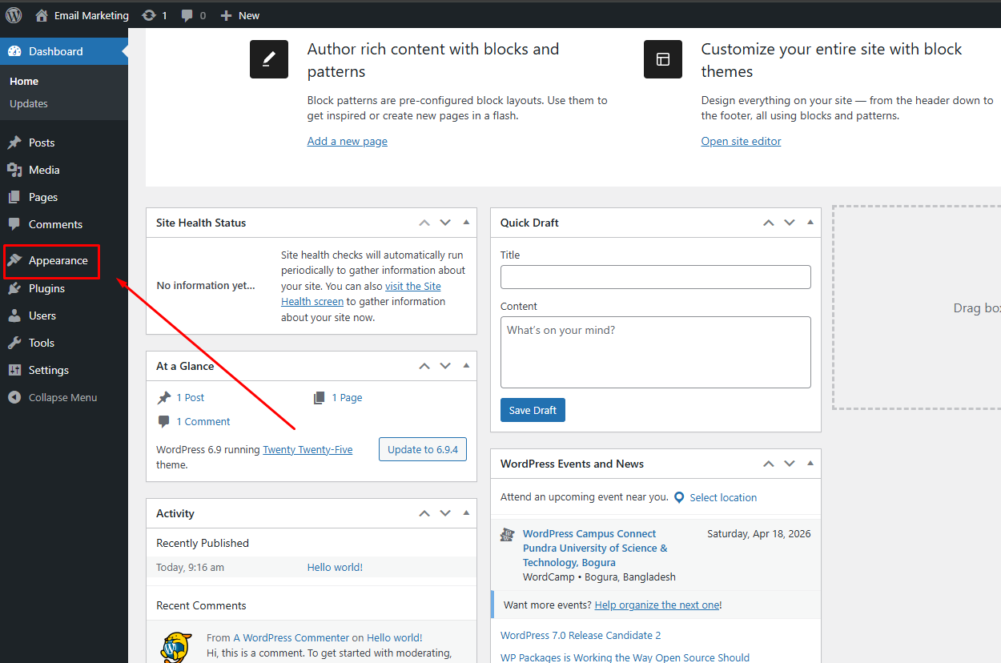Click the down arrow on WordPress Events and News
The image size is (1001, 663).
coord(789,463)
